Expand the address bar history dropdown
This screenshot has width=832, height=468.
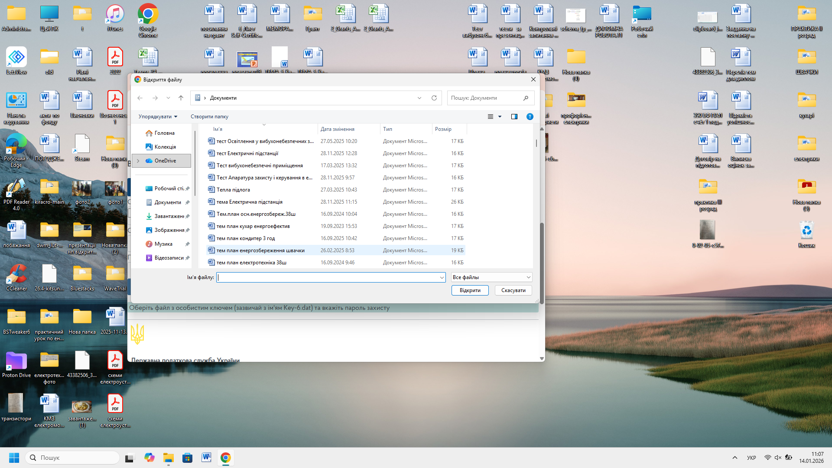point(419,98)
